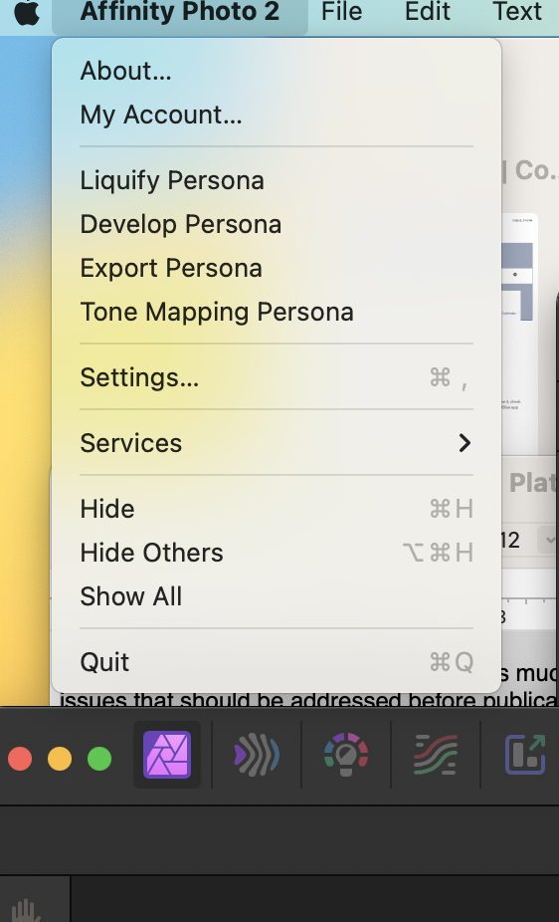Select the View hand tool
The height and width of the screenshot is (922, 559).
[x=27, y=908]
